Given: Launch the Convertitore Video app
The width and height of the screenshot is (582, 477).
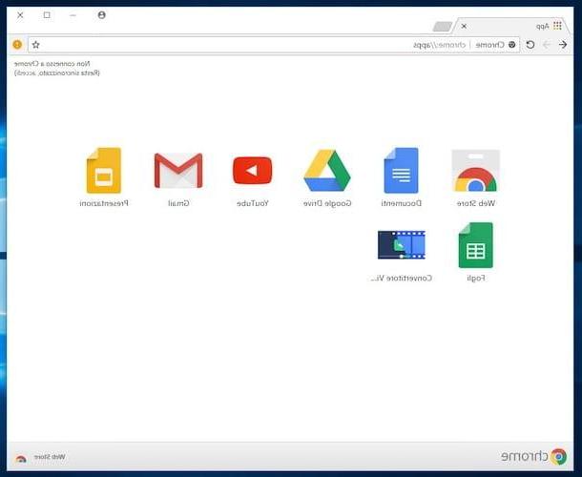Looking at the screenshot, I should (x=402, y=245).
